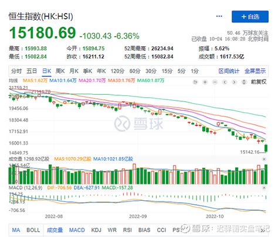Click the reset/undo chart arrow icon
This screenshot has height=237, width=278.
tap(195, 82)
